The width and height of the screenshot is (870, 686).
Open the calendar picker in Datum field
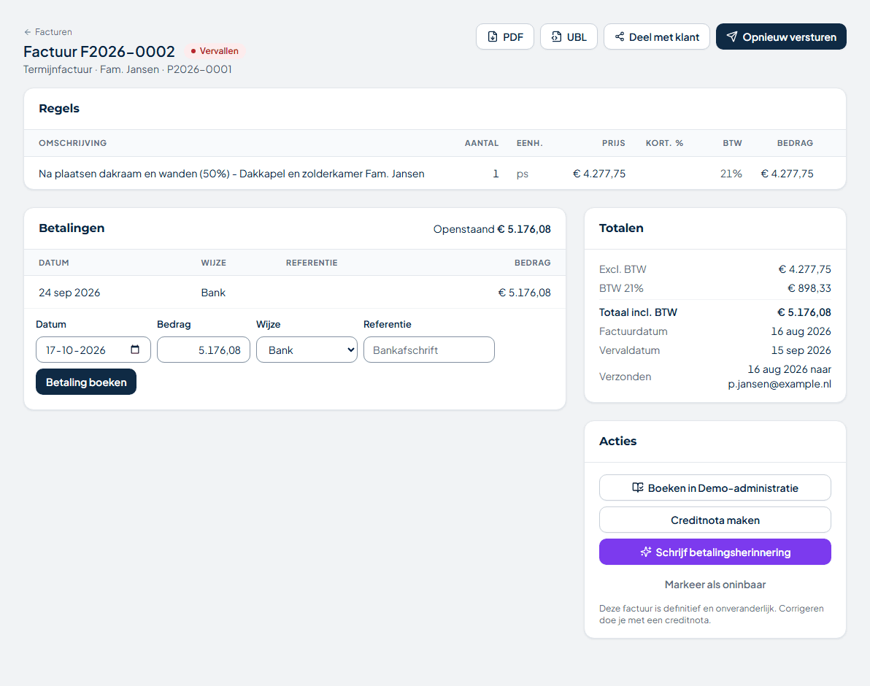point(135,350)
